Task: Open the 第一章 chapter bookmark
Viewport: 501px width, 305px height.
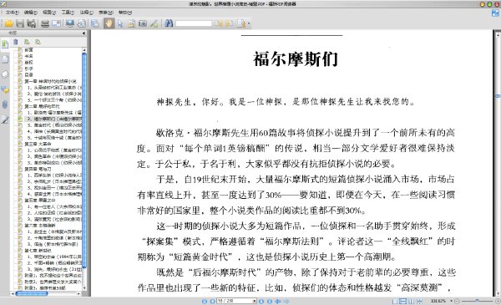Action: point(50,81)
